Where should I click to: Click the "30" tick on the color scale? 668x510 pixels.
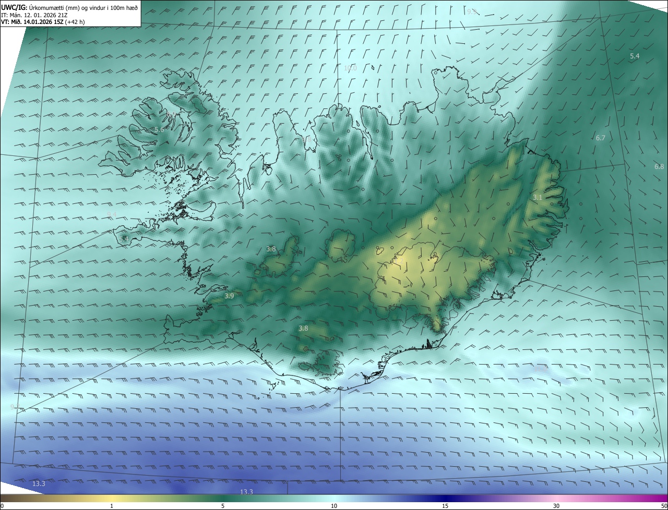point(556,506)
